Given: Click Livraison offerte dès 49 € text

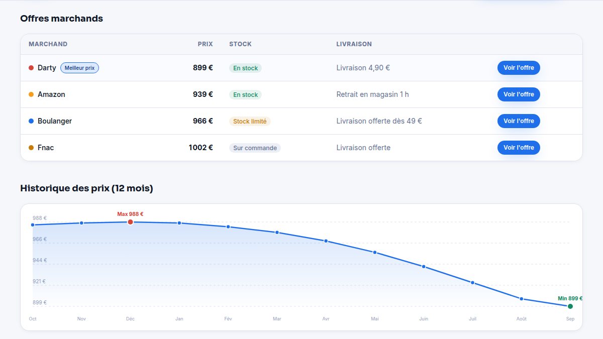Looking at the screenshot, I should tap(379, 121).
